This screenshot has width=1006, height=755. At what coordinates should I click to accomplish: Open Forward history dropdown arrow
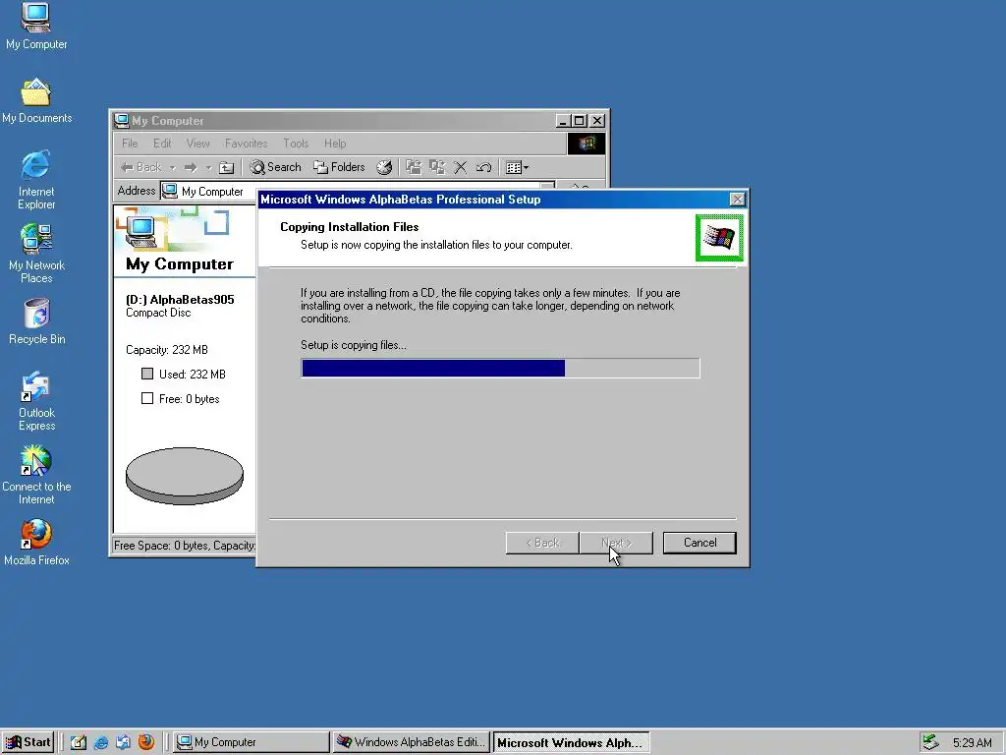point(208,167)
